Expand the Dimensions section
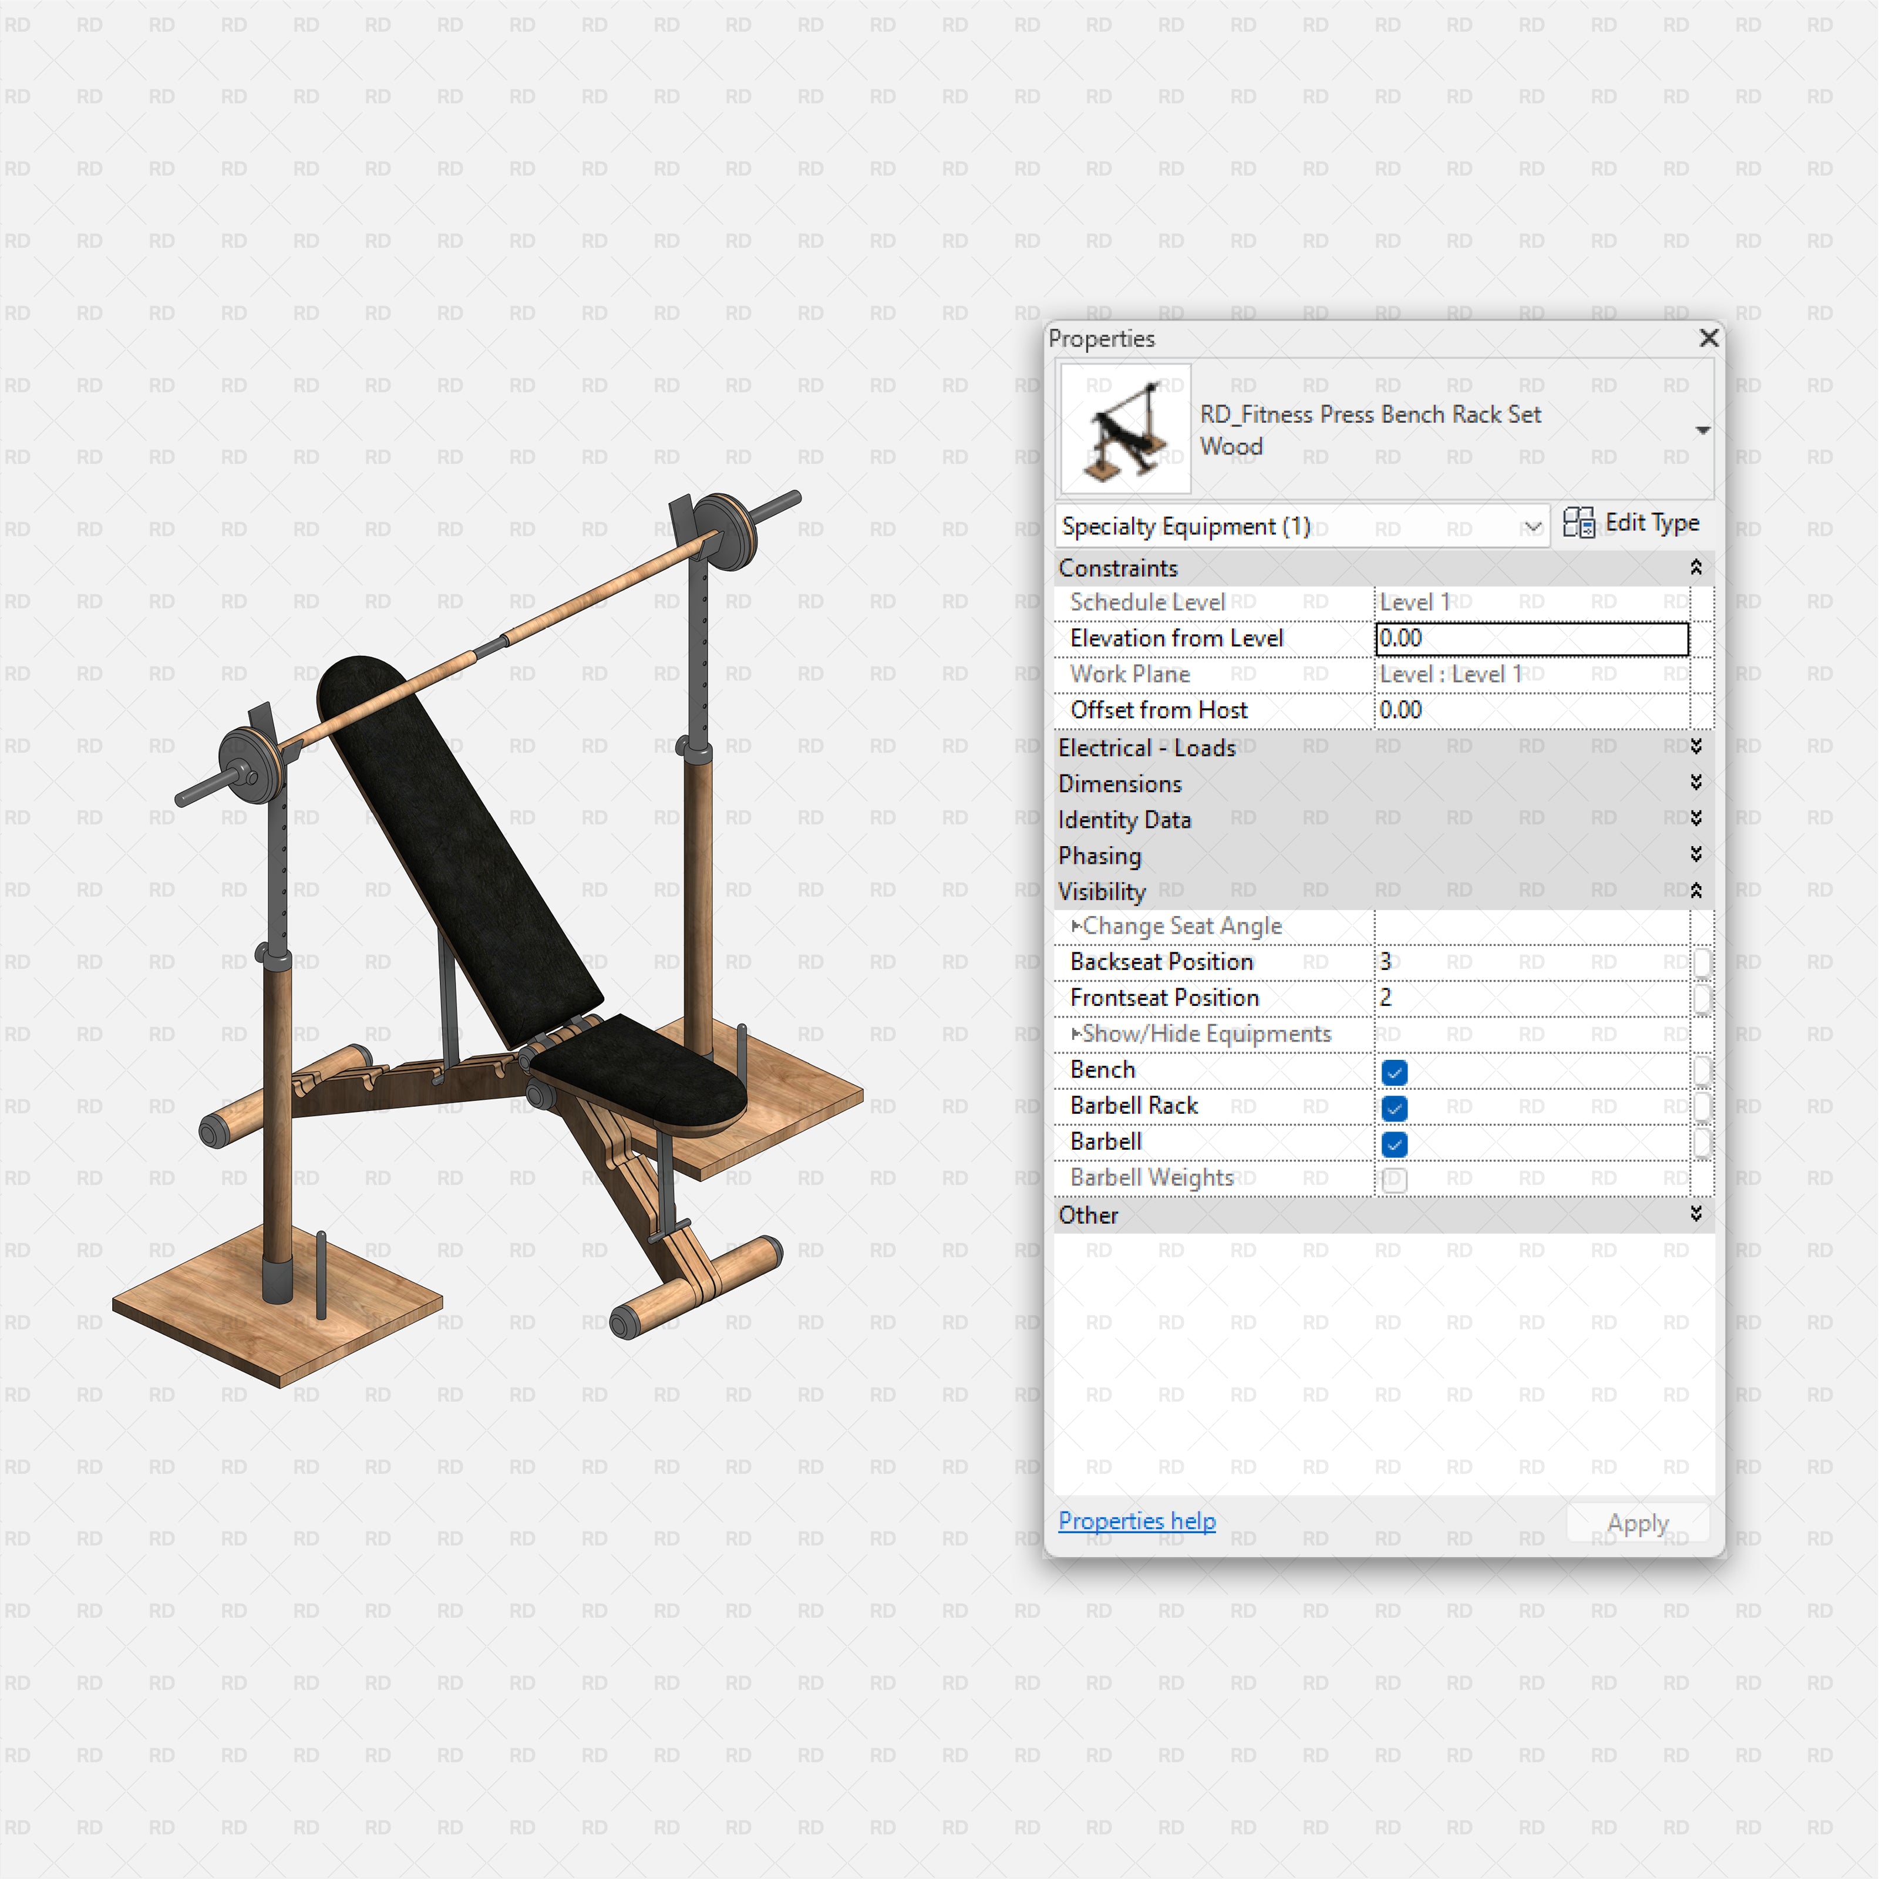1879x1879 pixels. [1696, 783]
